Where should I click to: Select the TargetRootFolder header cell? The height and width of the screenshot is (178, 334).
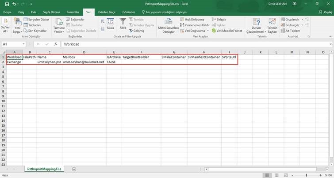tap(142, 57)
